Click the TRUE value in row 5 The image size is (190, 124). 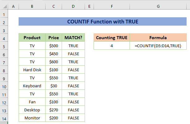point(73,46)
